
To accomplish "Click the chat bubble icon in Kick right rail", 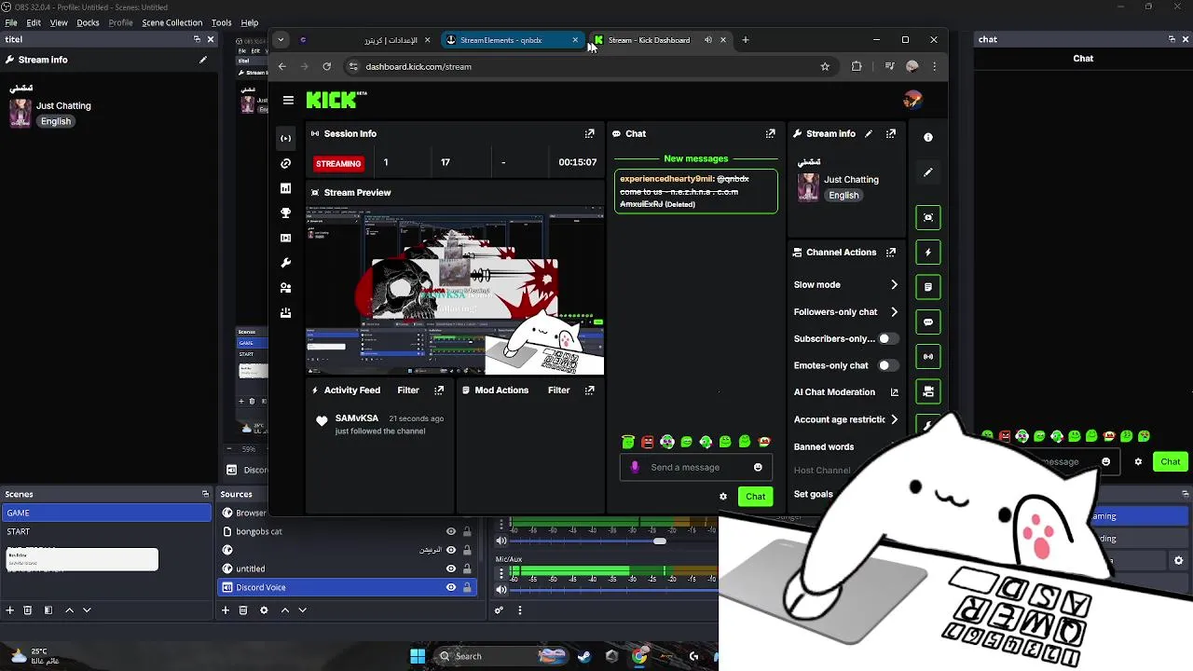I will click(928, 322).
